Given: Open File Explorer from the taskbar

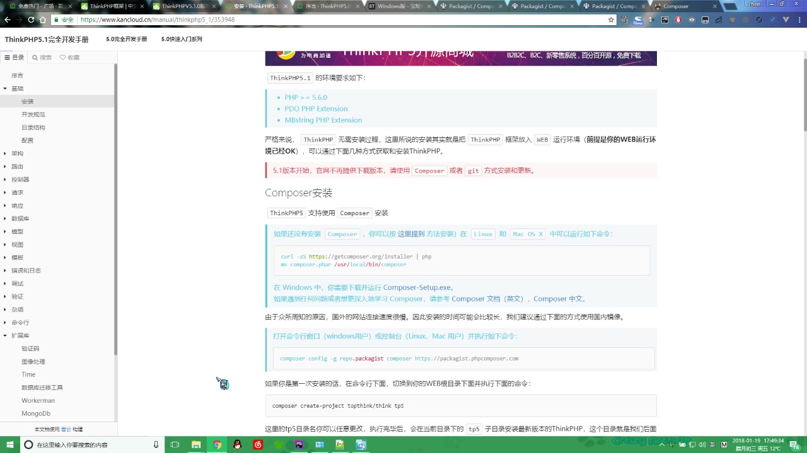Looking at the screenshot, I should 196,445.
